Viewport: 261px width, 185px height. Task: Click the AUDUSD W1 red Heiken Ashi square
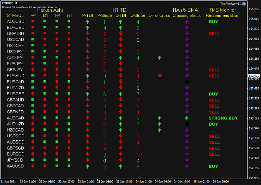tap(33, 21)
